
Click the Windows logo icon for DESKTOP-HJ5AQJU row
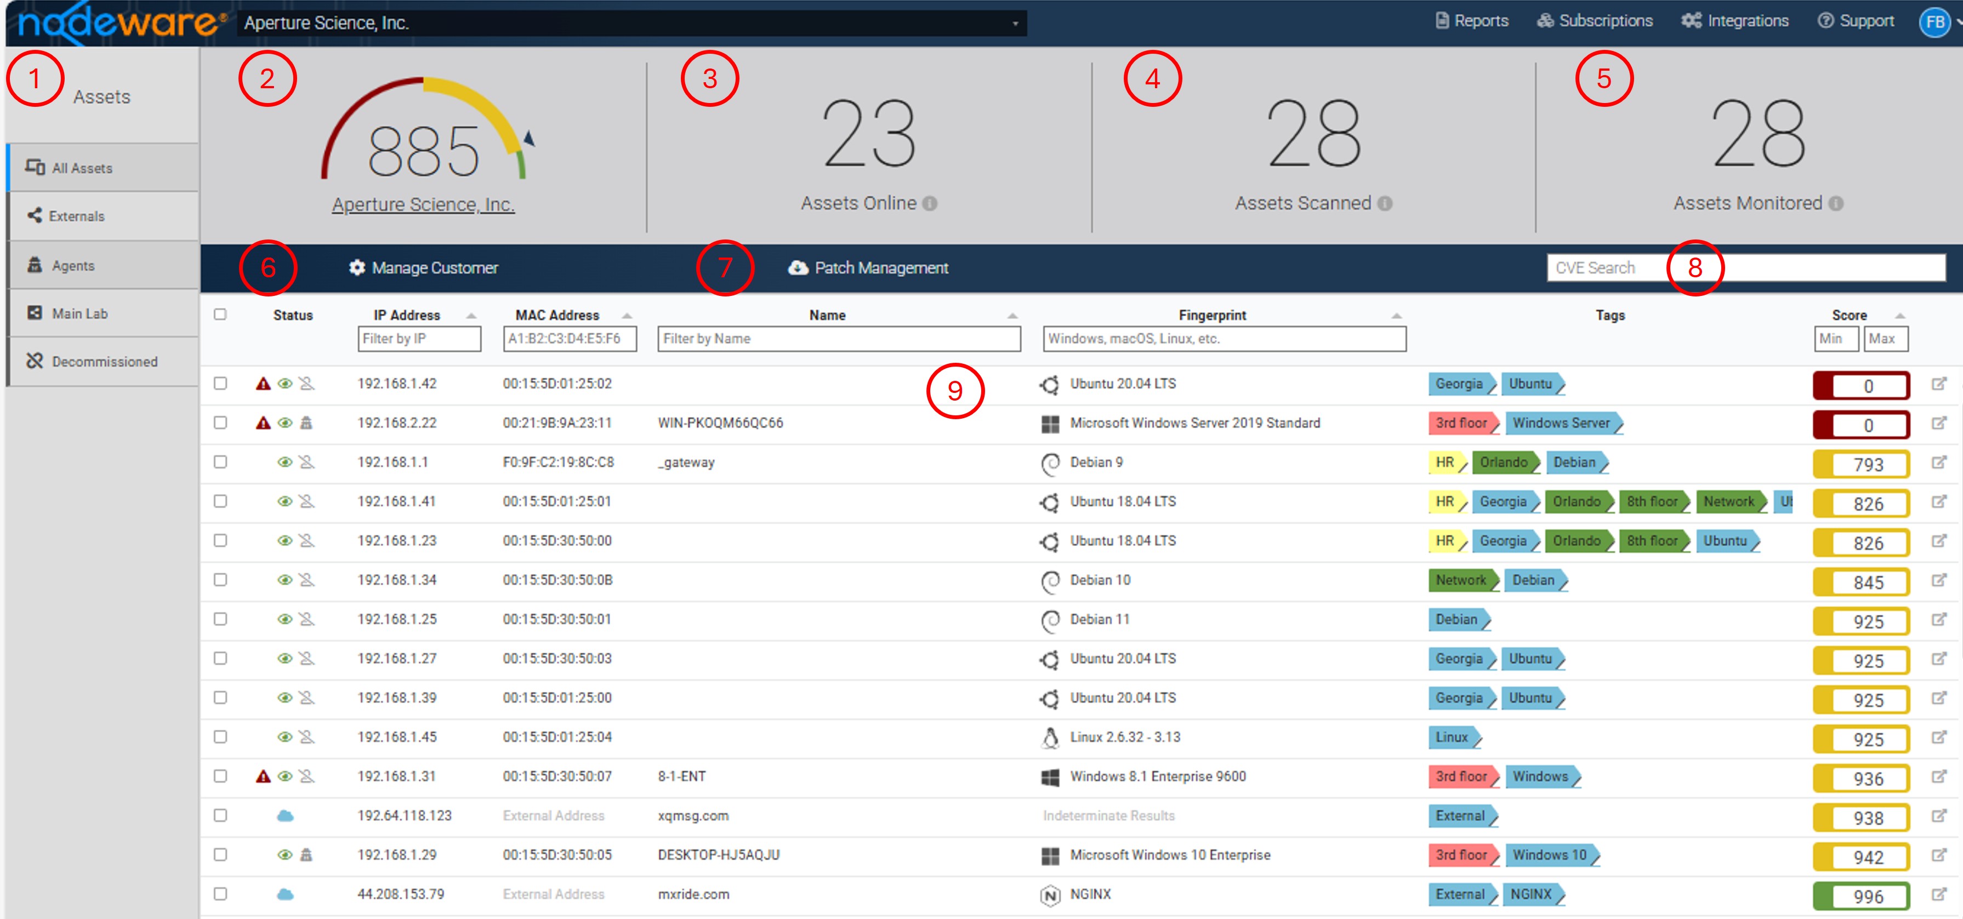[x=1050, y=856]
